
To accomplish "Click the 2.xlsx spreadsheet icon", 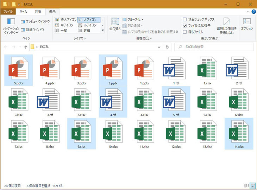I will (18, 100).
